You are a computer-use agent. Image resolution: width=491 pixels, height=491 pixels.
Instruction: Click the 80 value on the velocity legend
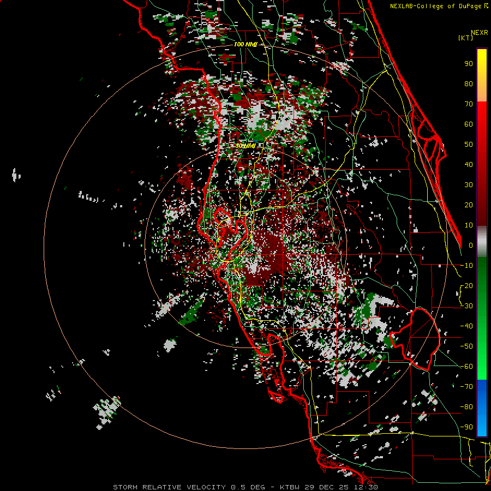469,83
